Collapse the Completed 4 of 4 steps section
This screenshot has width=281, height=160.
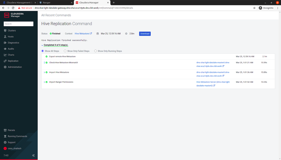42,45
